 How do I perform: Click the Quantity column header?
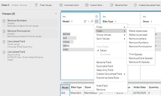coord(154,87)
